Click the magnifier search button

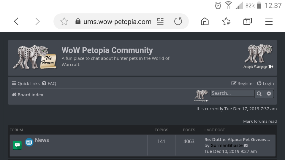259,94
